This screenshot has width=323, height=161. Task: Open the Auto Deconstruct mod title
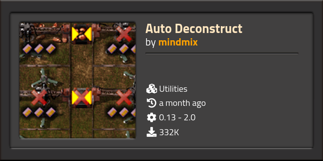pyautogui.click(x=194, y=29)
